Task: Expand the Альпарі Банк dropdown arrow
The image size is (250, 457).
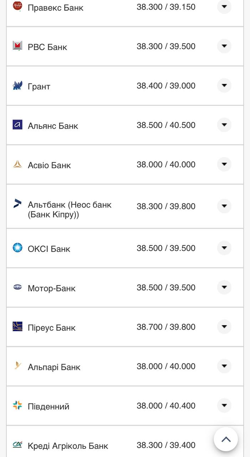Action: tap(224, 366)
